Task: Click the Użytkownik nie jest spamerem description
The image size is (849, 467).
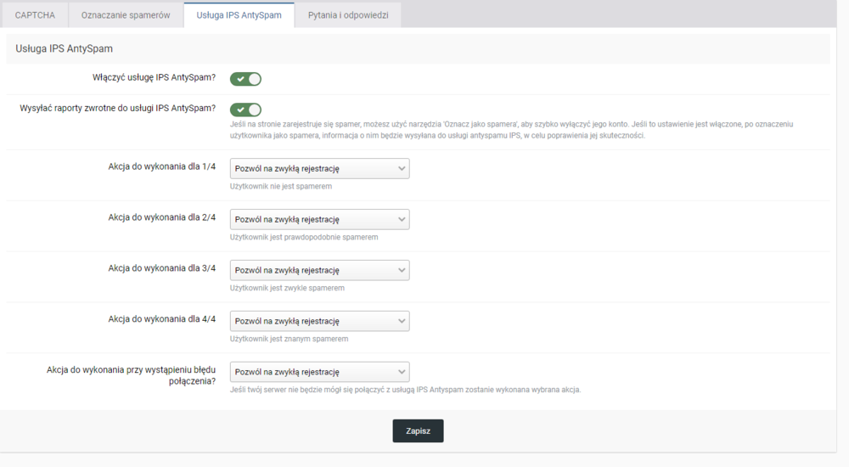Action: 280,186
